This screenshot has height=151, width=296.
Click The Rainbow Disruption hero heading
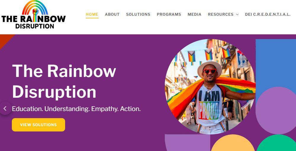(x=64, y=81)
